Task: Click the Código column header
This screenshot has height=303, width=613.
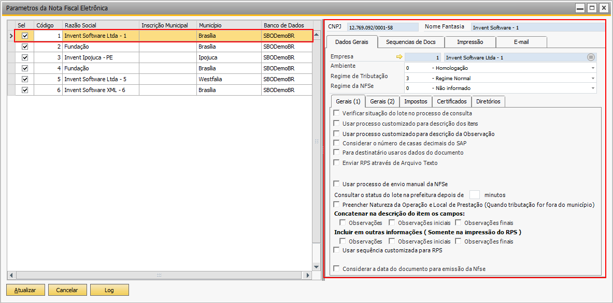Action: [48, 25]
